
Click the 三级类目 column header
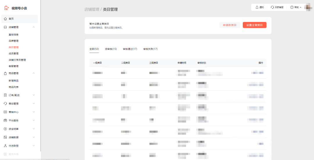154,63
